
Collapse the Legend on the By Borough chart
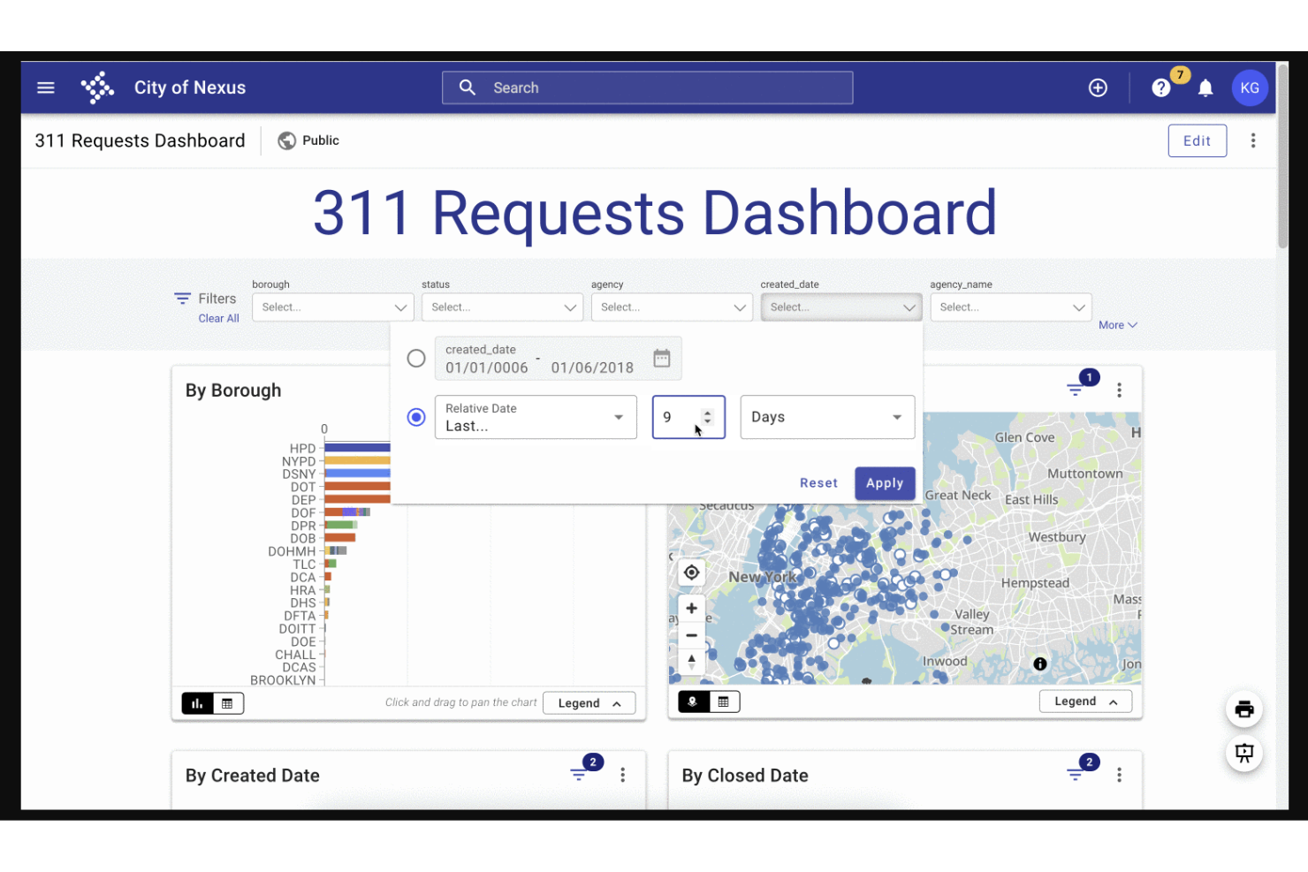pyautogui.click(x=589, y=702)
